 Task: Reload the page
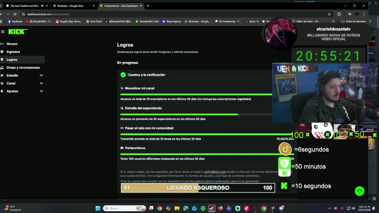pyautogui.click(x=15, y=14)
